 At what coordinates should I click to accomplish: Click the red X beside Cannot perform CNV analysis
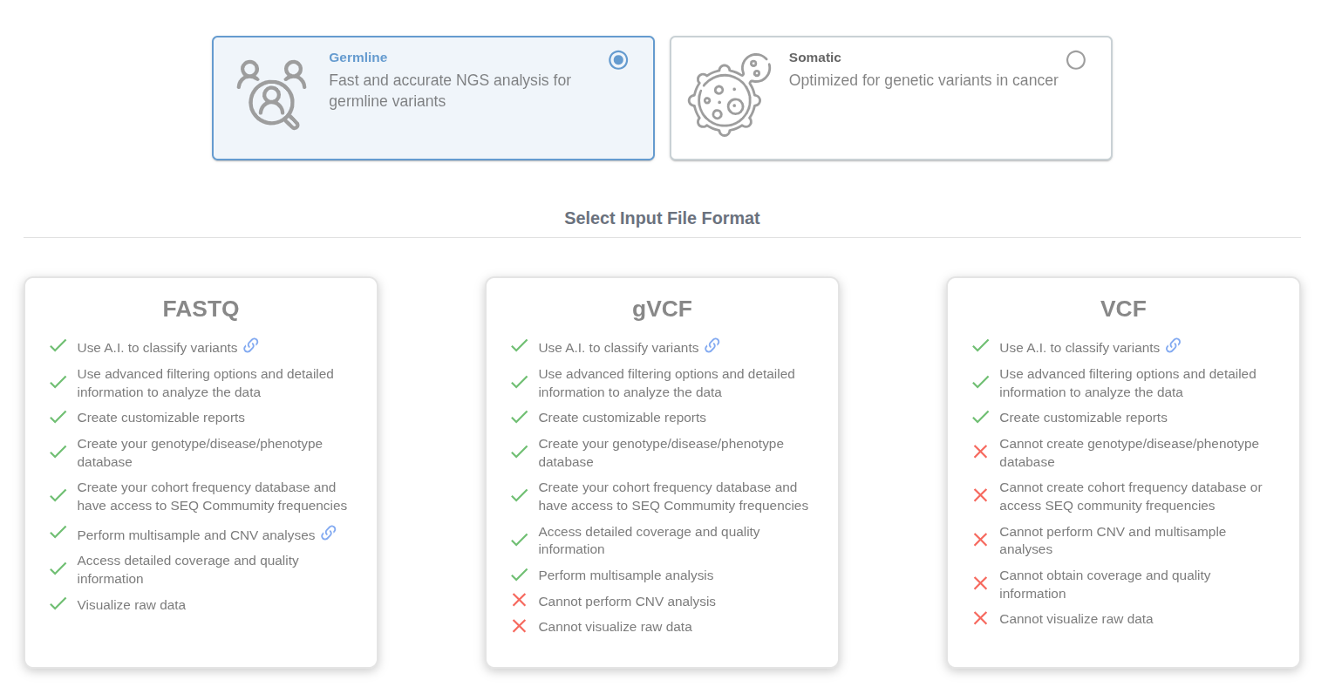(x=519, y=600)
